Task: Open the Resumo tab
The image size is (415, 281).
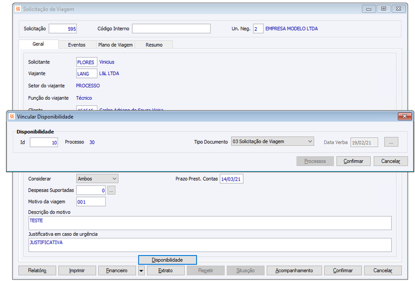Action: (154, 45)
